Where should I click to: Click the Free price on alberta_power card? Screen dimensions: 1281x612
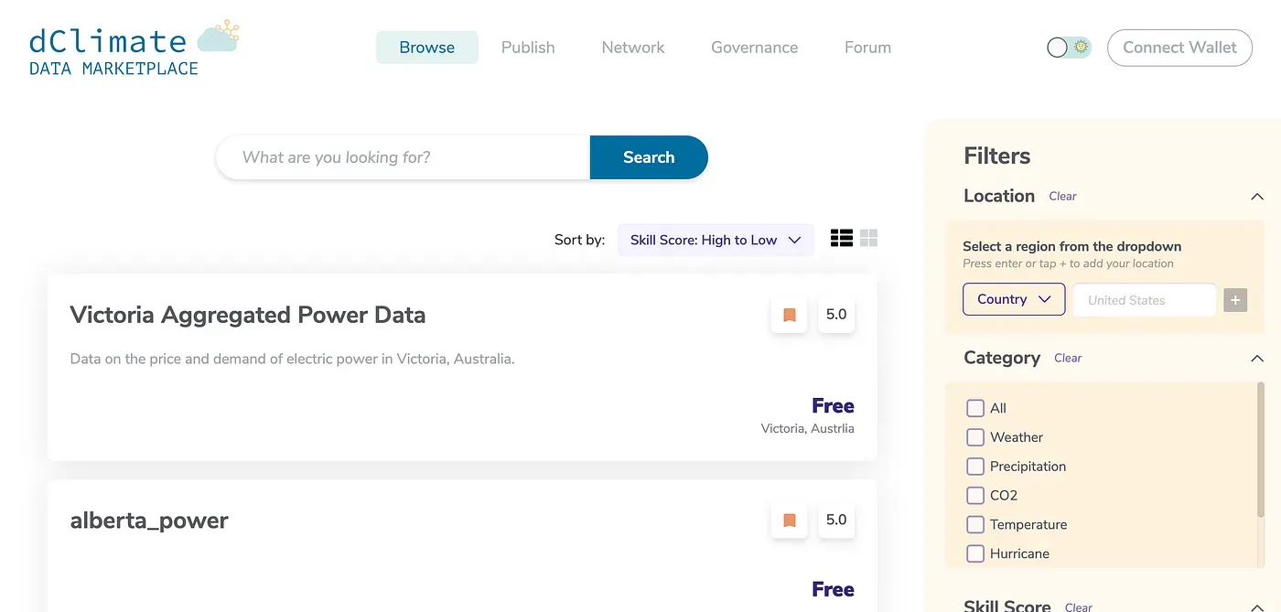click(x=833, y=590)
